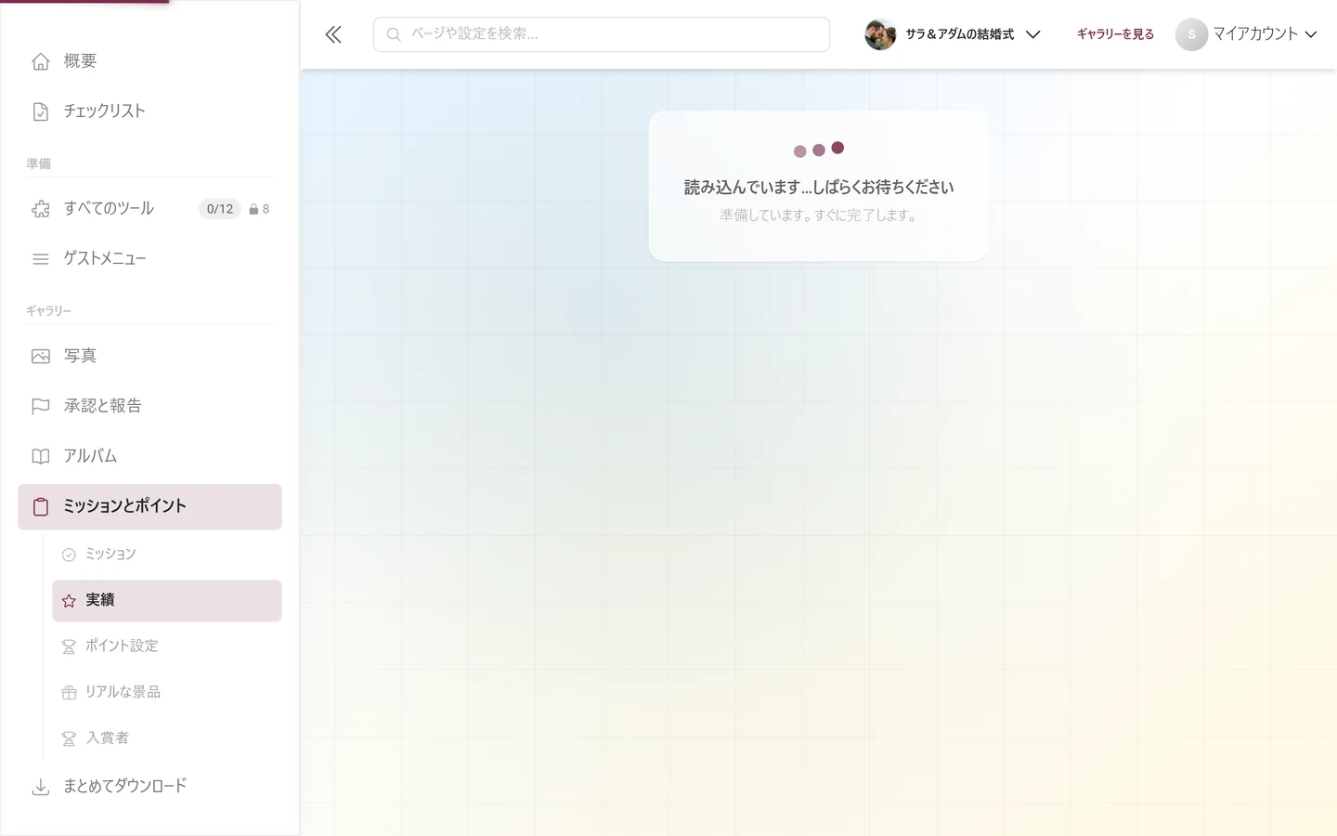This screenshot has width=1337, height=836.
Task: Click the wedding couple avatar thumbnail
Action: point(880,34)
